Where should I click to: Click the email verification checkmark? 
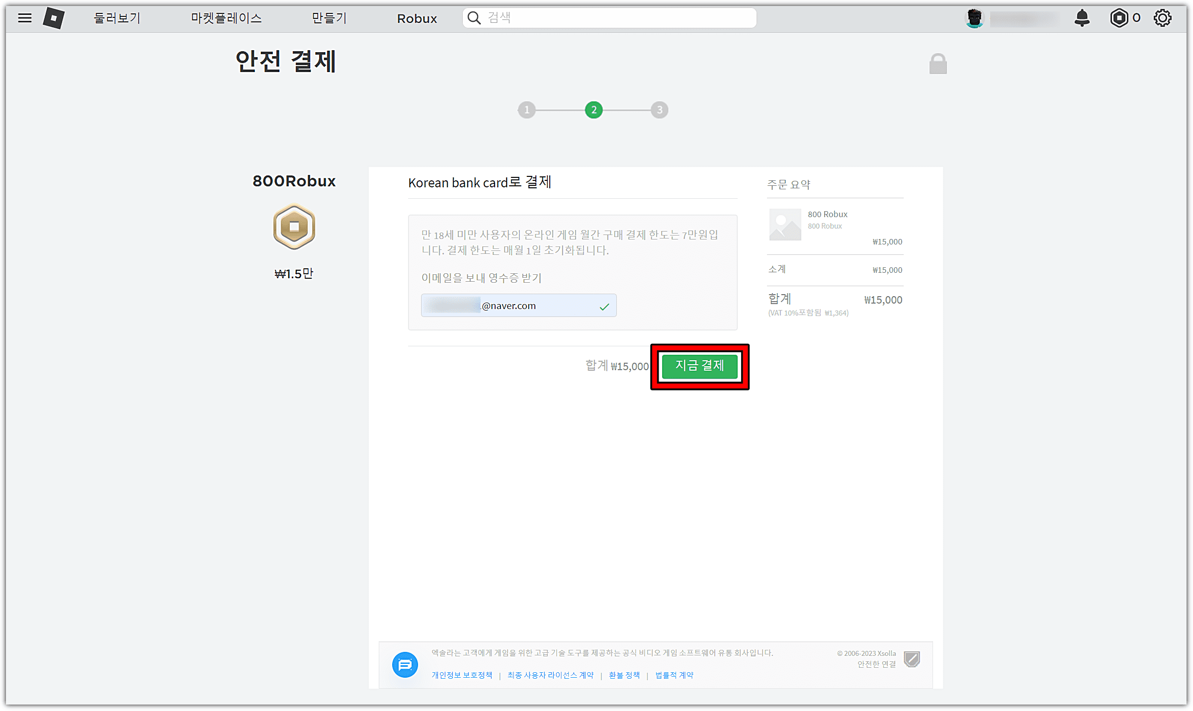coord(605,307)
